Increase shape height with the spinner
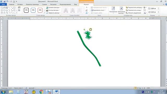 click(x=158, y=8)
